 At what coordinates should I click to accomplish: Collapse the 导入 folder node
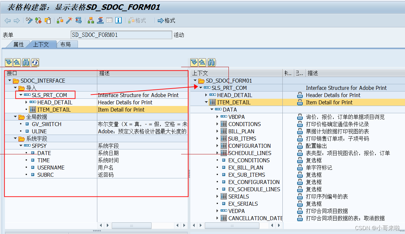[x=15, y=88]
